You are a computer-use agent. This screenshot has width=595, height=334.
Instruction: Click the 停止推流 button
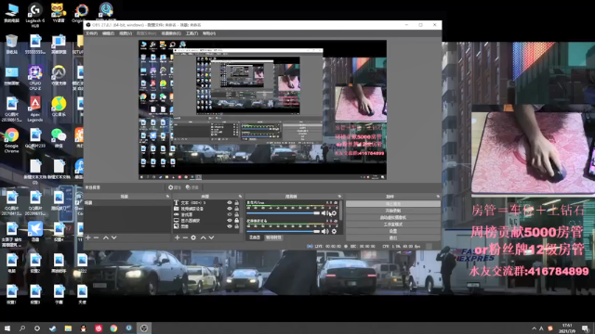coord(392,204)
